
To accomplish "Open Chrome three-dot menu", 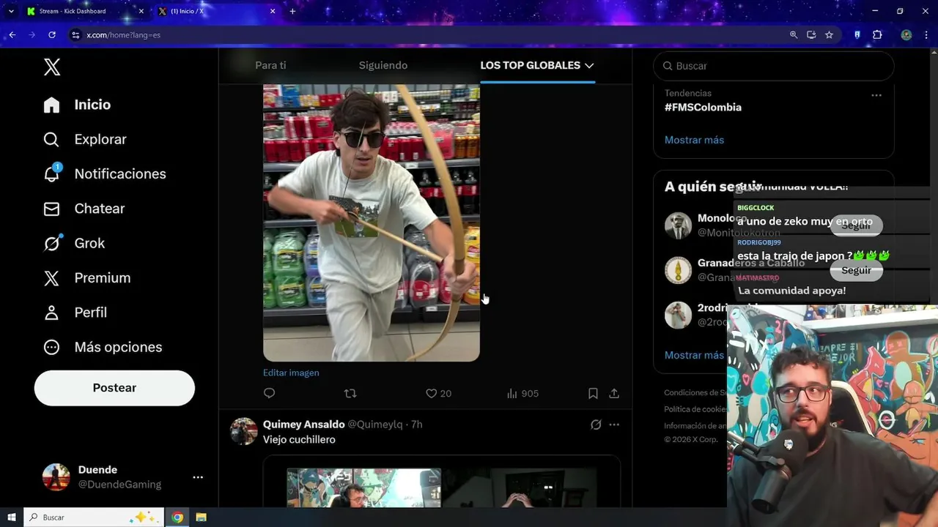I will click(x=927, y=34).
